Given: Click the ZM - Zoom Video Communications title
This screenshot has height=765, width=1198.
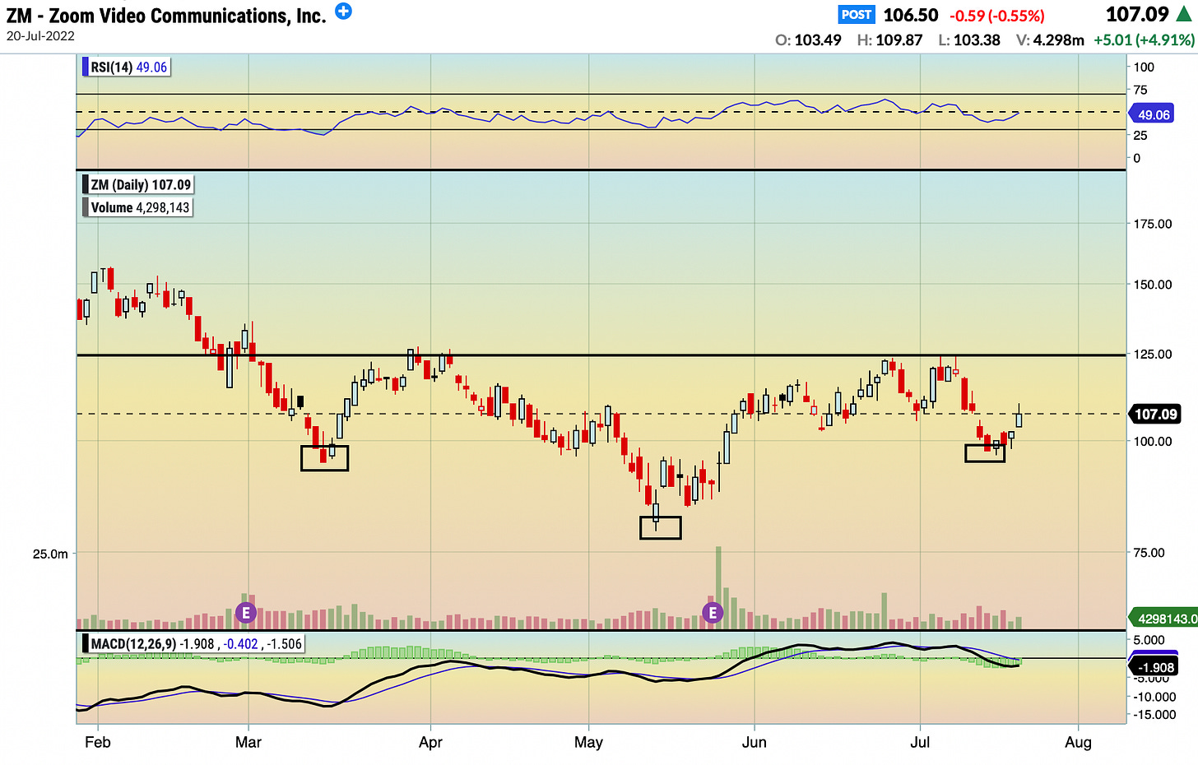Looking at the screenshot, I should (166, 15).
